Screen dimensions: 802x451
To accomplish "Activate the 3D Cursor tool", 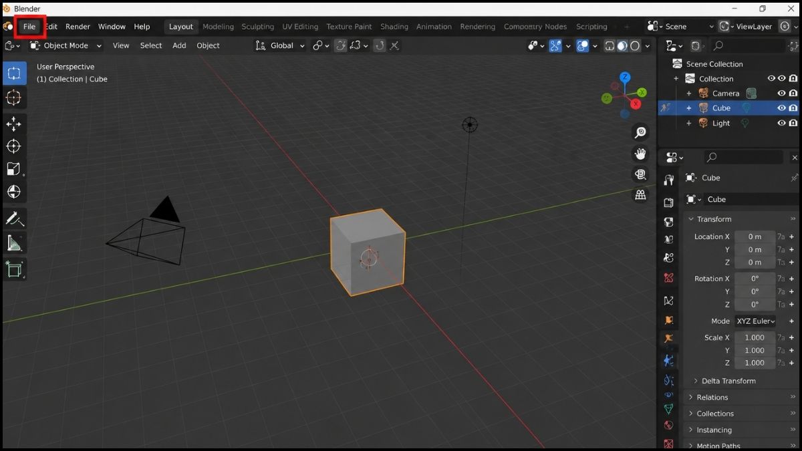I will coord(14,98).
